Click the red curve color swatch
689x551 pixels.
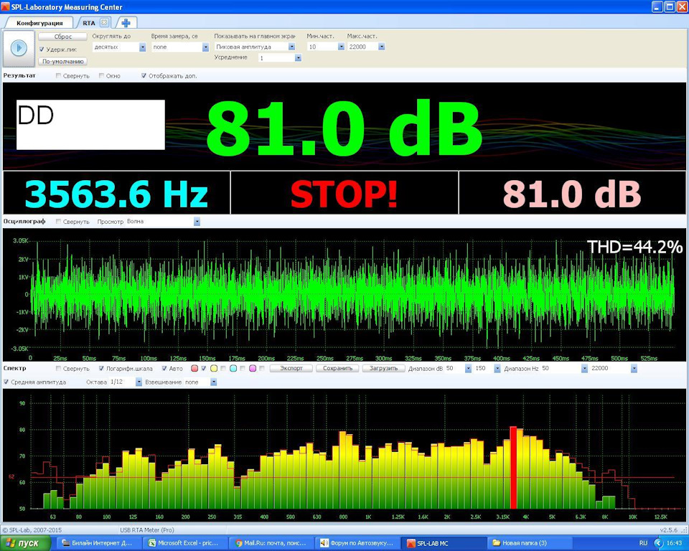(x=194, y=369)
